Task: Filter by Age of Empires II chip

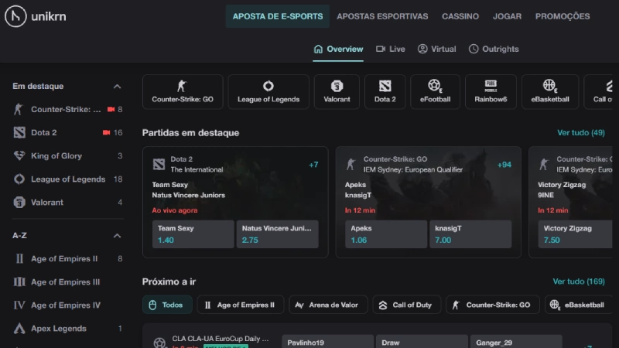Action: click(x=241, y=305)
